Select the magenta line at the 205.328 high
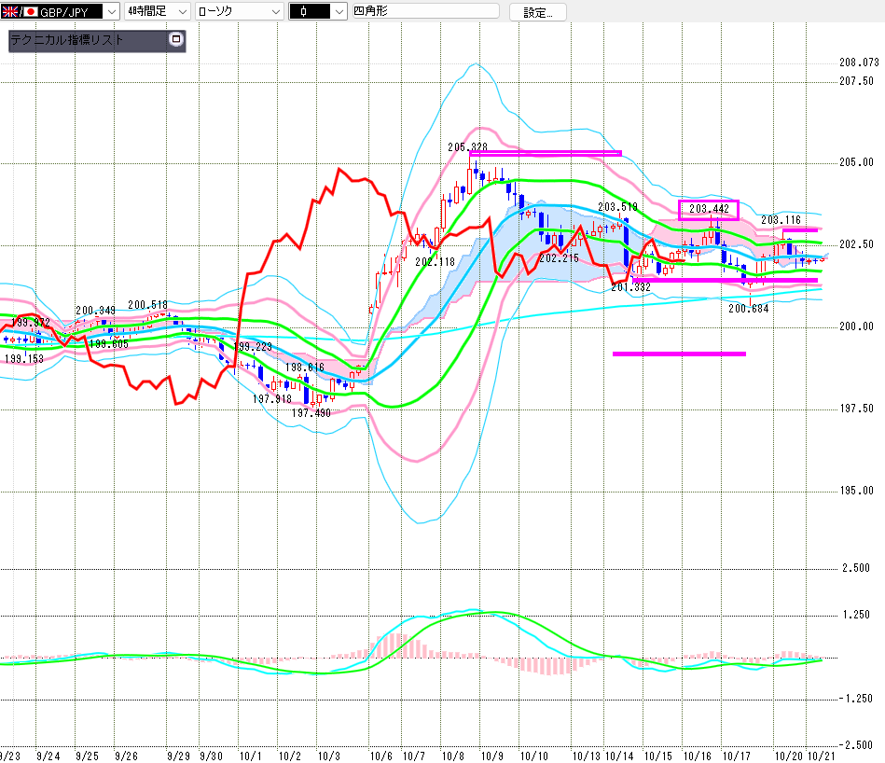Image resolution: width=885 pixels, height=763 pixels. [546, 153]
